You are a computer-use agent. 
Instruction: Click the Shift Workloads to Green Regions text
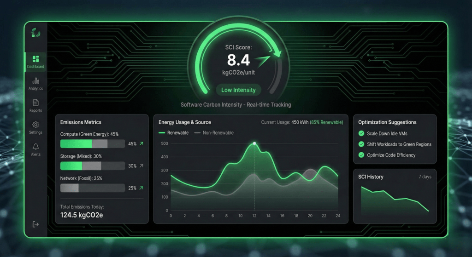tap(399, 144)
